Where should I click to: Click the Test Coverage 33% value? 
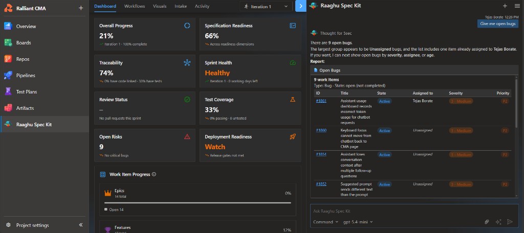point(212,110)
